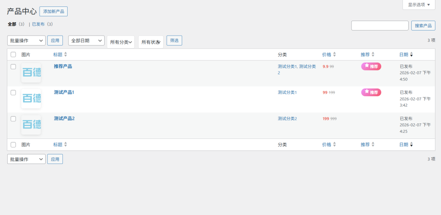The image size is (441, 215).
Task: Expand the 显示选项 screen options tab
Action: click(x=419, y=5)
